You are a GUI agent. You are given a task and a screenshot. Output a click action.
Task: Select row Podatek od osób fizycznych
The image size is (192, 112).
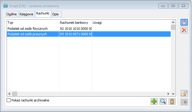89,29
